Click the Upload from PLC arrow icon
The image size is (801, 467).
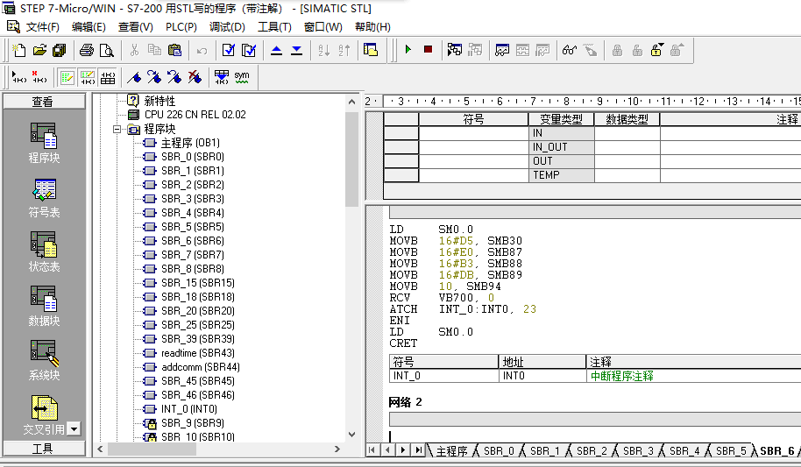click(277, 50)
